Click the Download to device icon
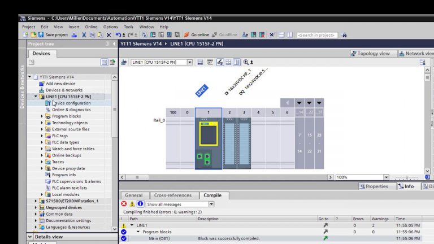434x244 pixels. tap(153, 35)
